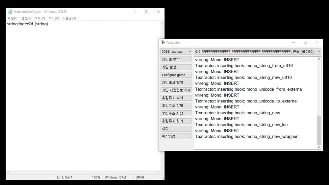Click the 게임 저장정보 삭제 button
This screenshot has height=185, width=329.
point(176,90)
